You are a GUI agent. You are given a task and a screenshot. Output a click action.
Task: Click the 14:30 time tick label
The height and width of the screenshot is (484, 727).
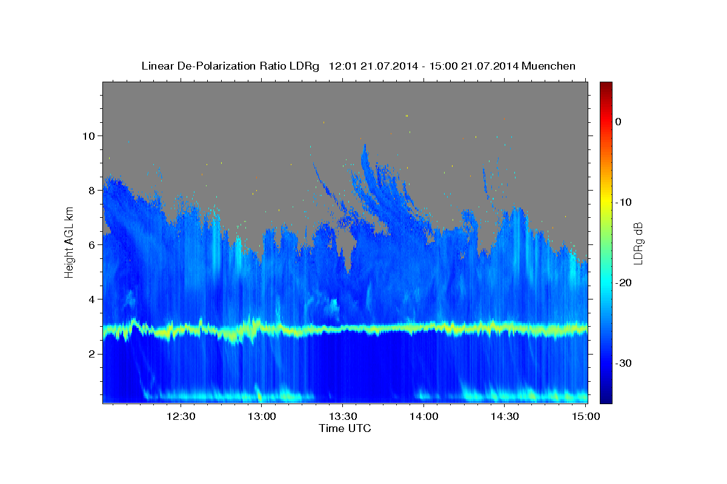[504, 416]
